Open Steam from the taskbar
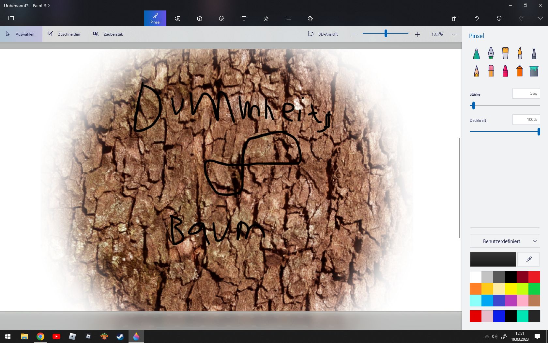548x343 pixels. click(x=120, y=336)
